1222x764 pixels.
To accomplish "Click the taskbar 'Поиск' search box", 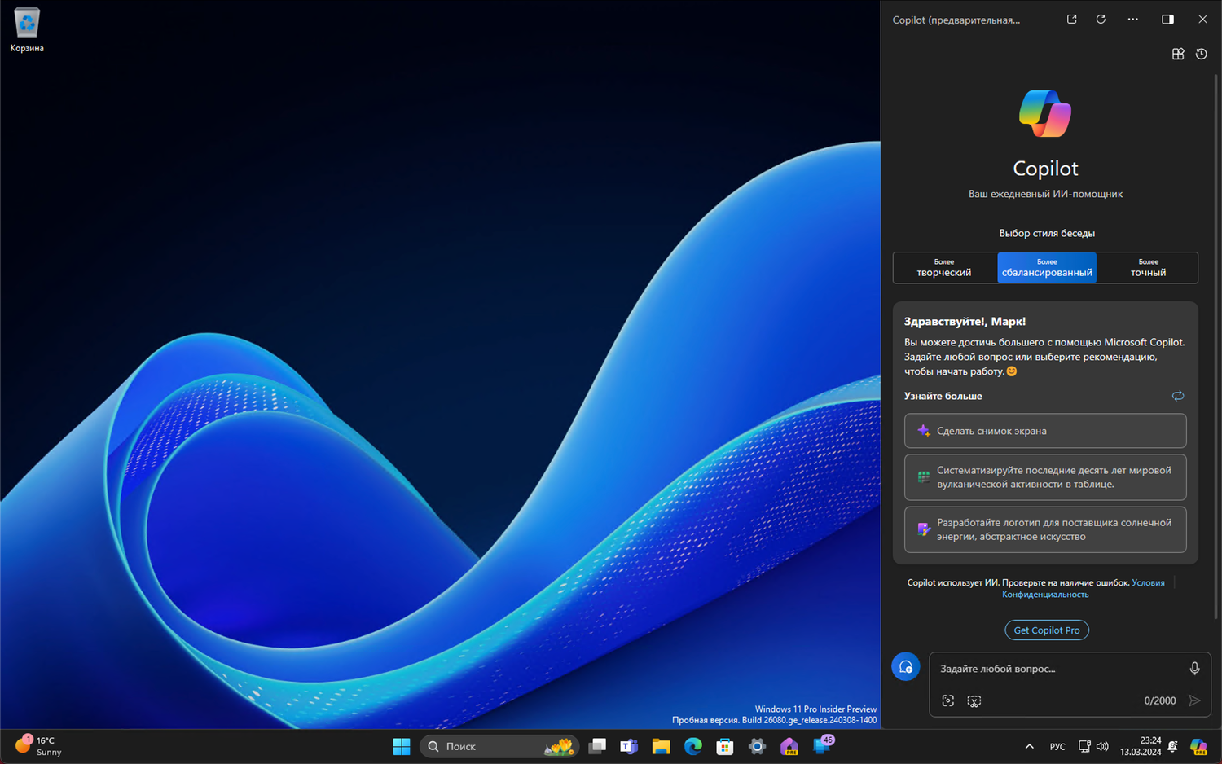I will coord(499,746).
